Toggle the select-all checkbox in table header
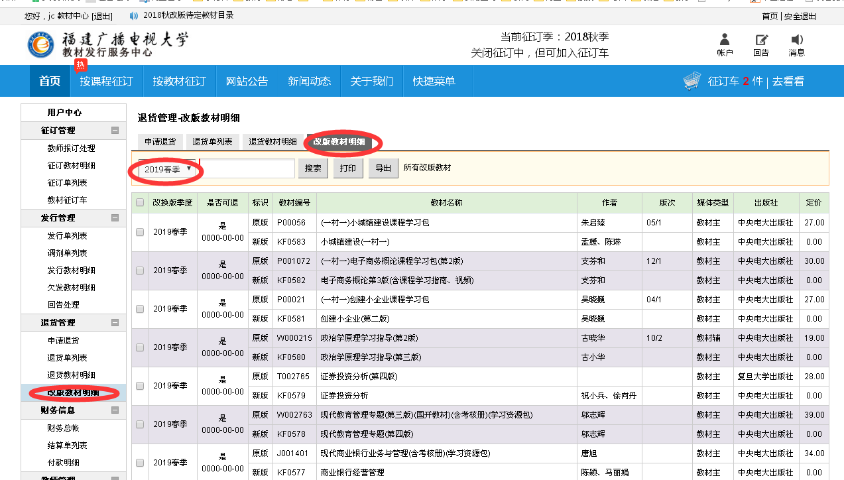Screen dimensions: 844x480 [140, 203]
